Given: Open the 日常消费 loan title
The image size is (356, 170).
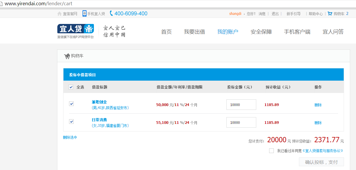Looking at the screenshot, I should click(x=99, y=120).
